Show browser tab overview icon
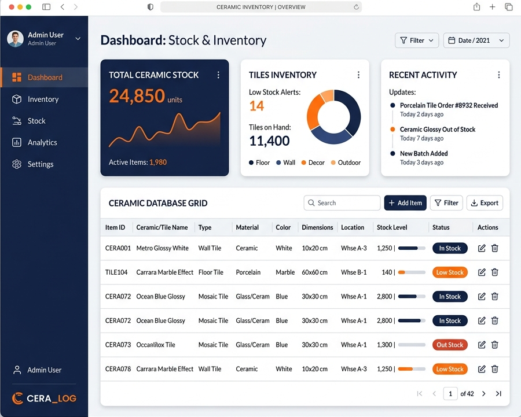 click(509, 6)
